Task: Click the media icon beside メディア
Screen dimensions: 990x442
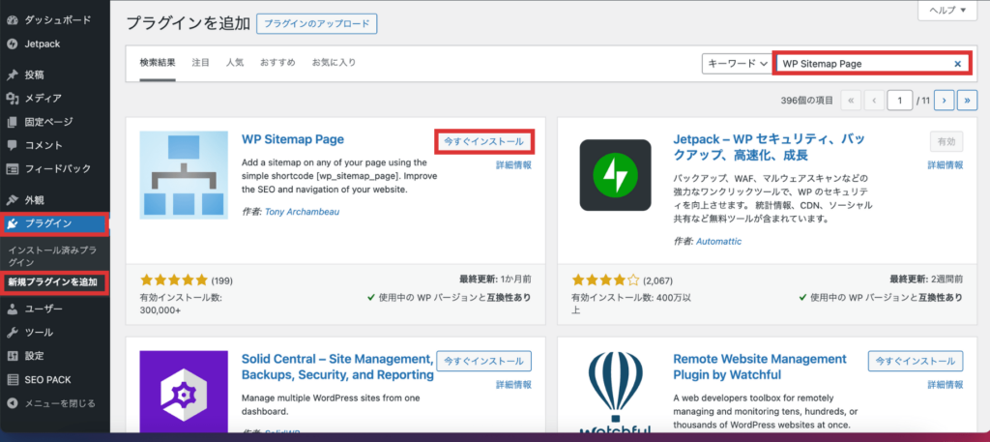Action: [x=12, y=99]
